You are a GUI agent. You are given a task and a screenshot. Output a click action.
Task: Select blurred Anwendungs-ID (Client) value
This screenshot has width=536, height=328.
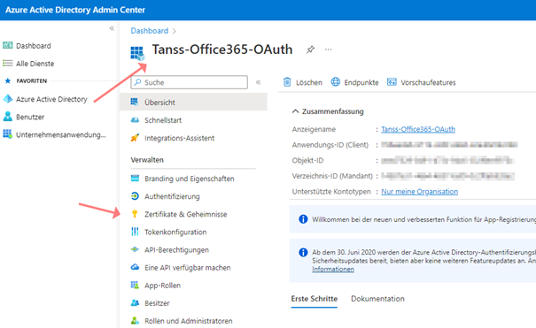[449, 145]
